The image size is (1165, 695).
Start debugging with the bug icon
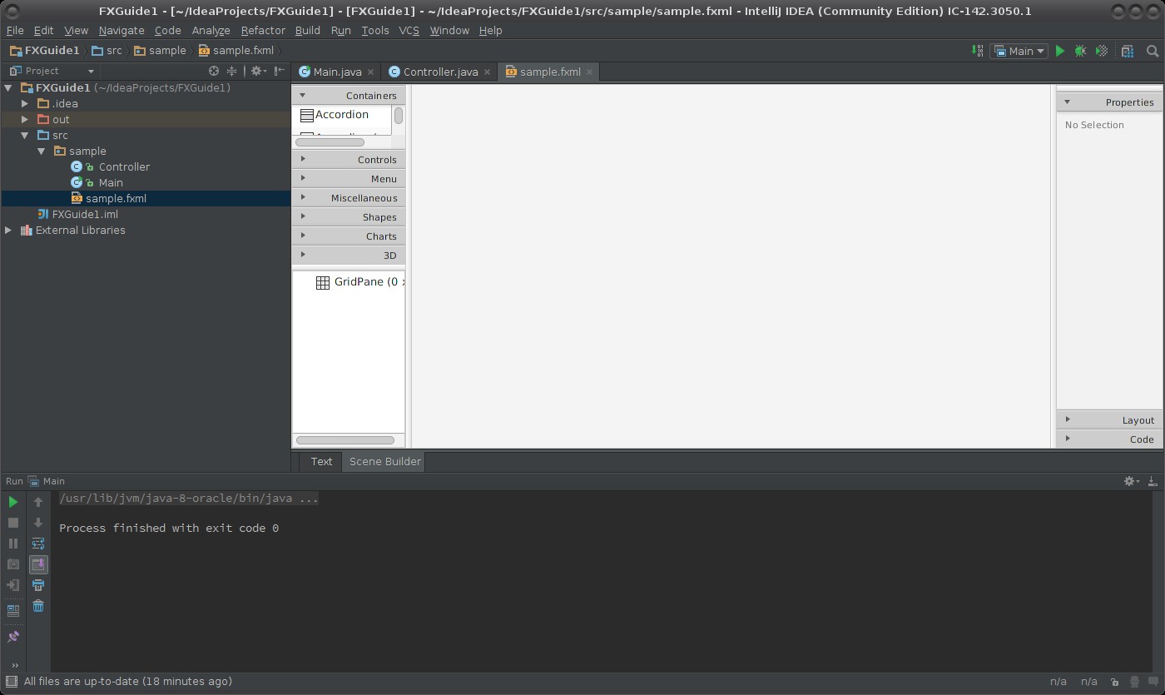coord(1080,51)
